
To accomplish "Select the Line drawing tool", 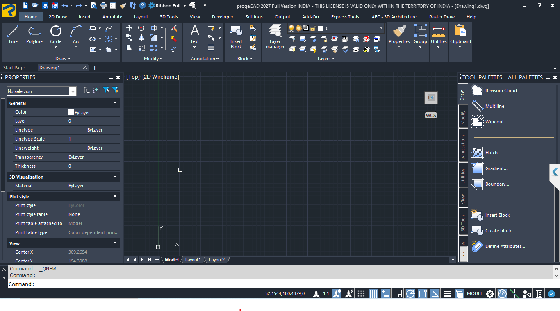I will [13, 34].
